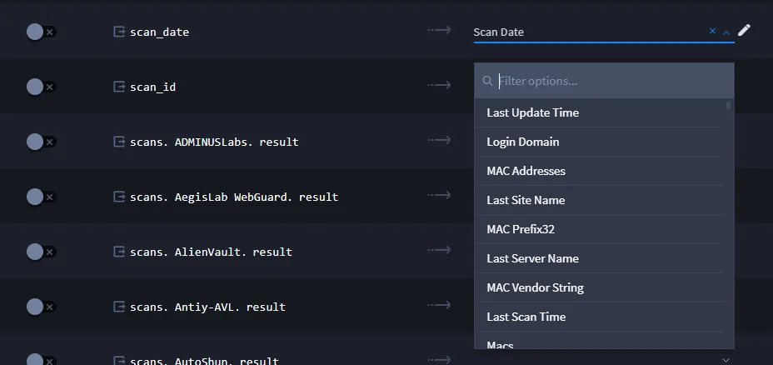
Task: Open the scans. AutoShun. result field dropdown
Action: click(x=726, y=359)
